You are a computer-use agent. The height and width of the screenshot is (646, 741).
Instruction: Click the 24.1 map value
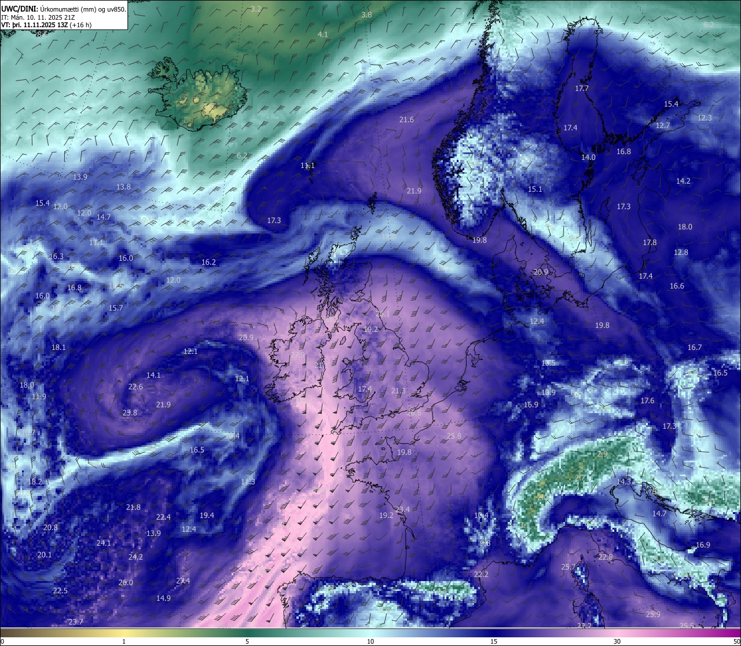point(104,543)
